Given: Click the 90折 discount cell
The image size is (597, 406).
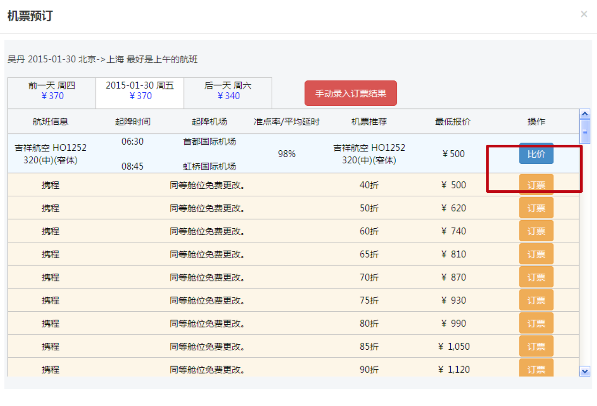Looking at the screenshot, I should [369, 369].
